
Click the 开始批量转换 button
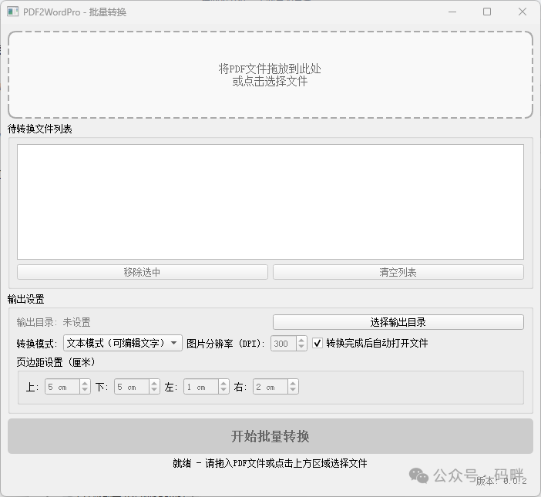270,436
